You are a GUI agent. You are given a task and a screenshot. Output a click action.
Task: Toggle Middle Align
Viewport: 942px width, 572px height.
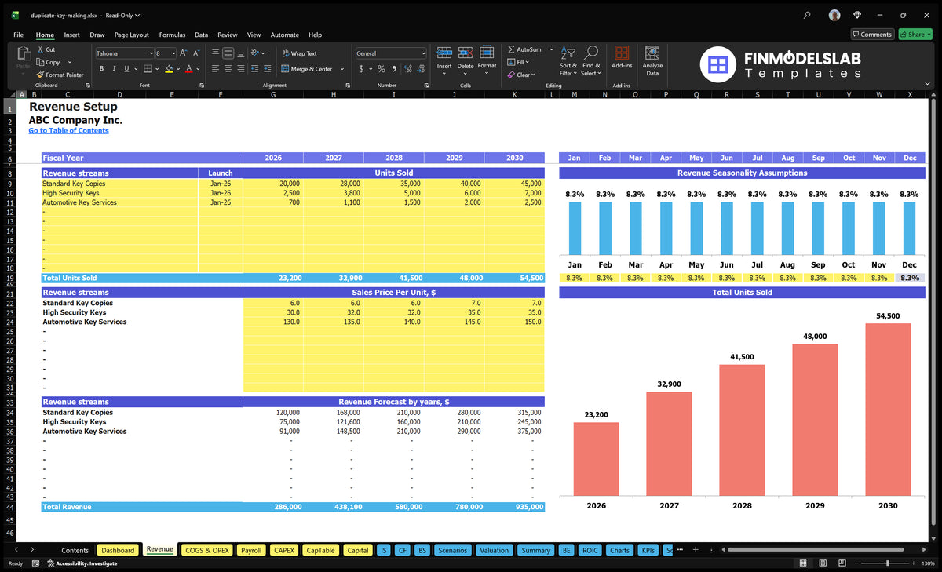(228, 53)
